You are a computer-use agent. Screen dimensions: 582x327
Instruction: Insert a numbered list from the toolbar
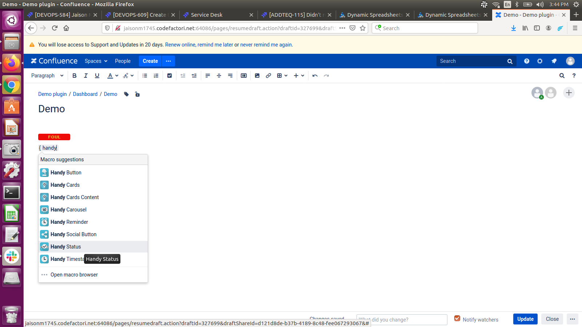point(156,76)
